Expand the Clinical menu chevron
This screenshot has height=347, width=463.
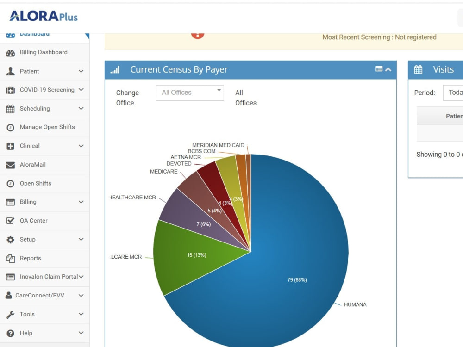[x=81, y=146]
